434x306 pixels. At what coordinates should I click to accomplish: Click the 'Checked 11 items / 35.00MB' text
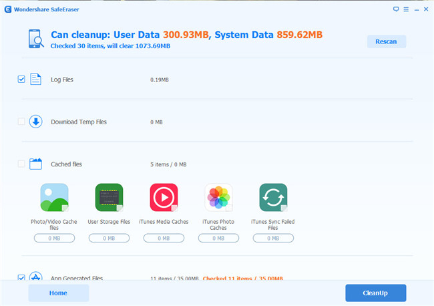click(243, 278)
